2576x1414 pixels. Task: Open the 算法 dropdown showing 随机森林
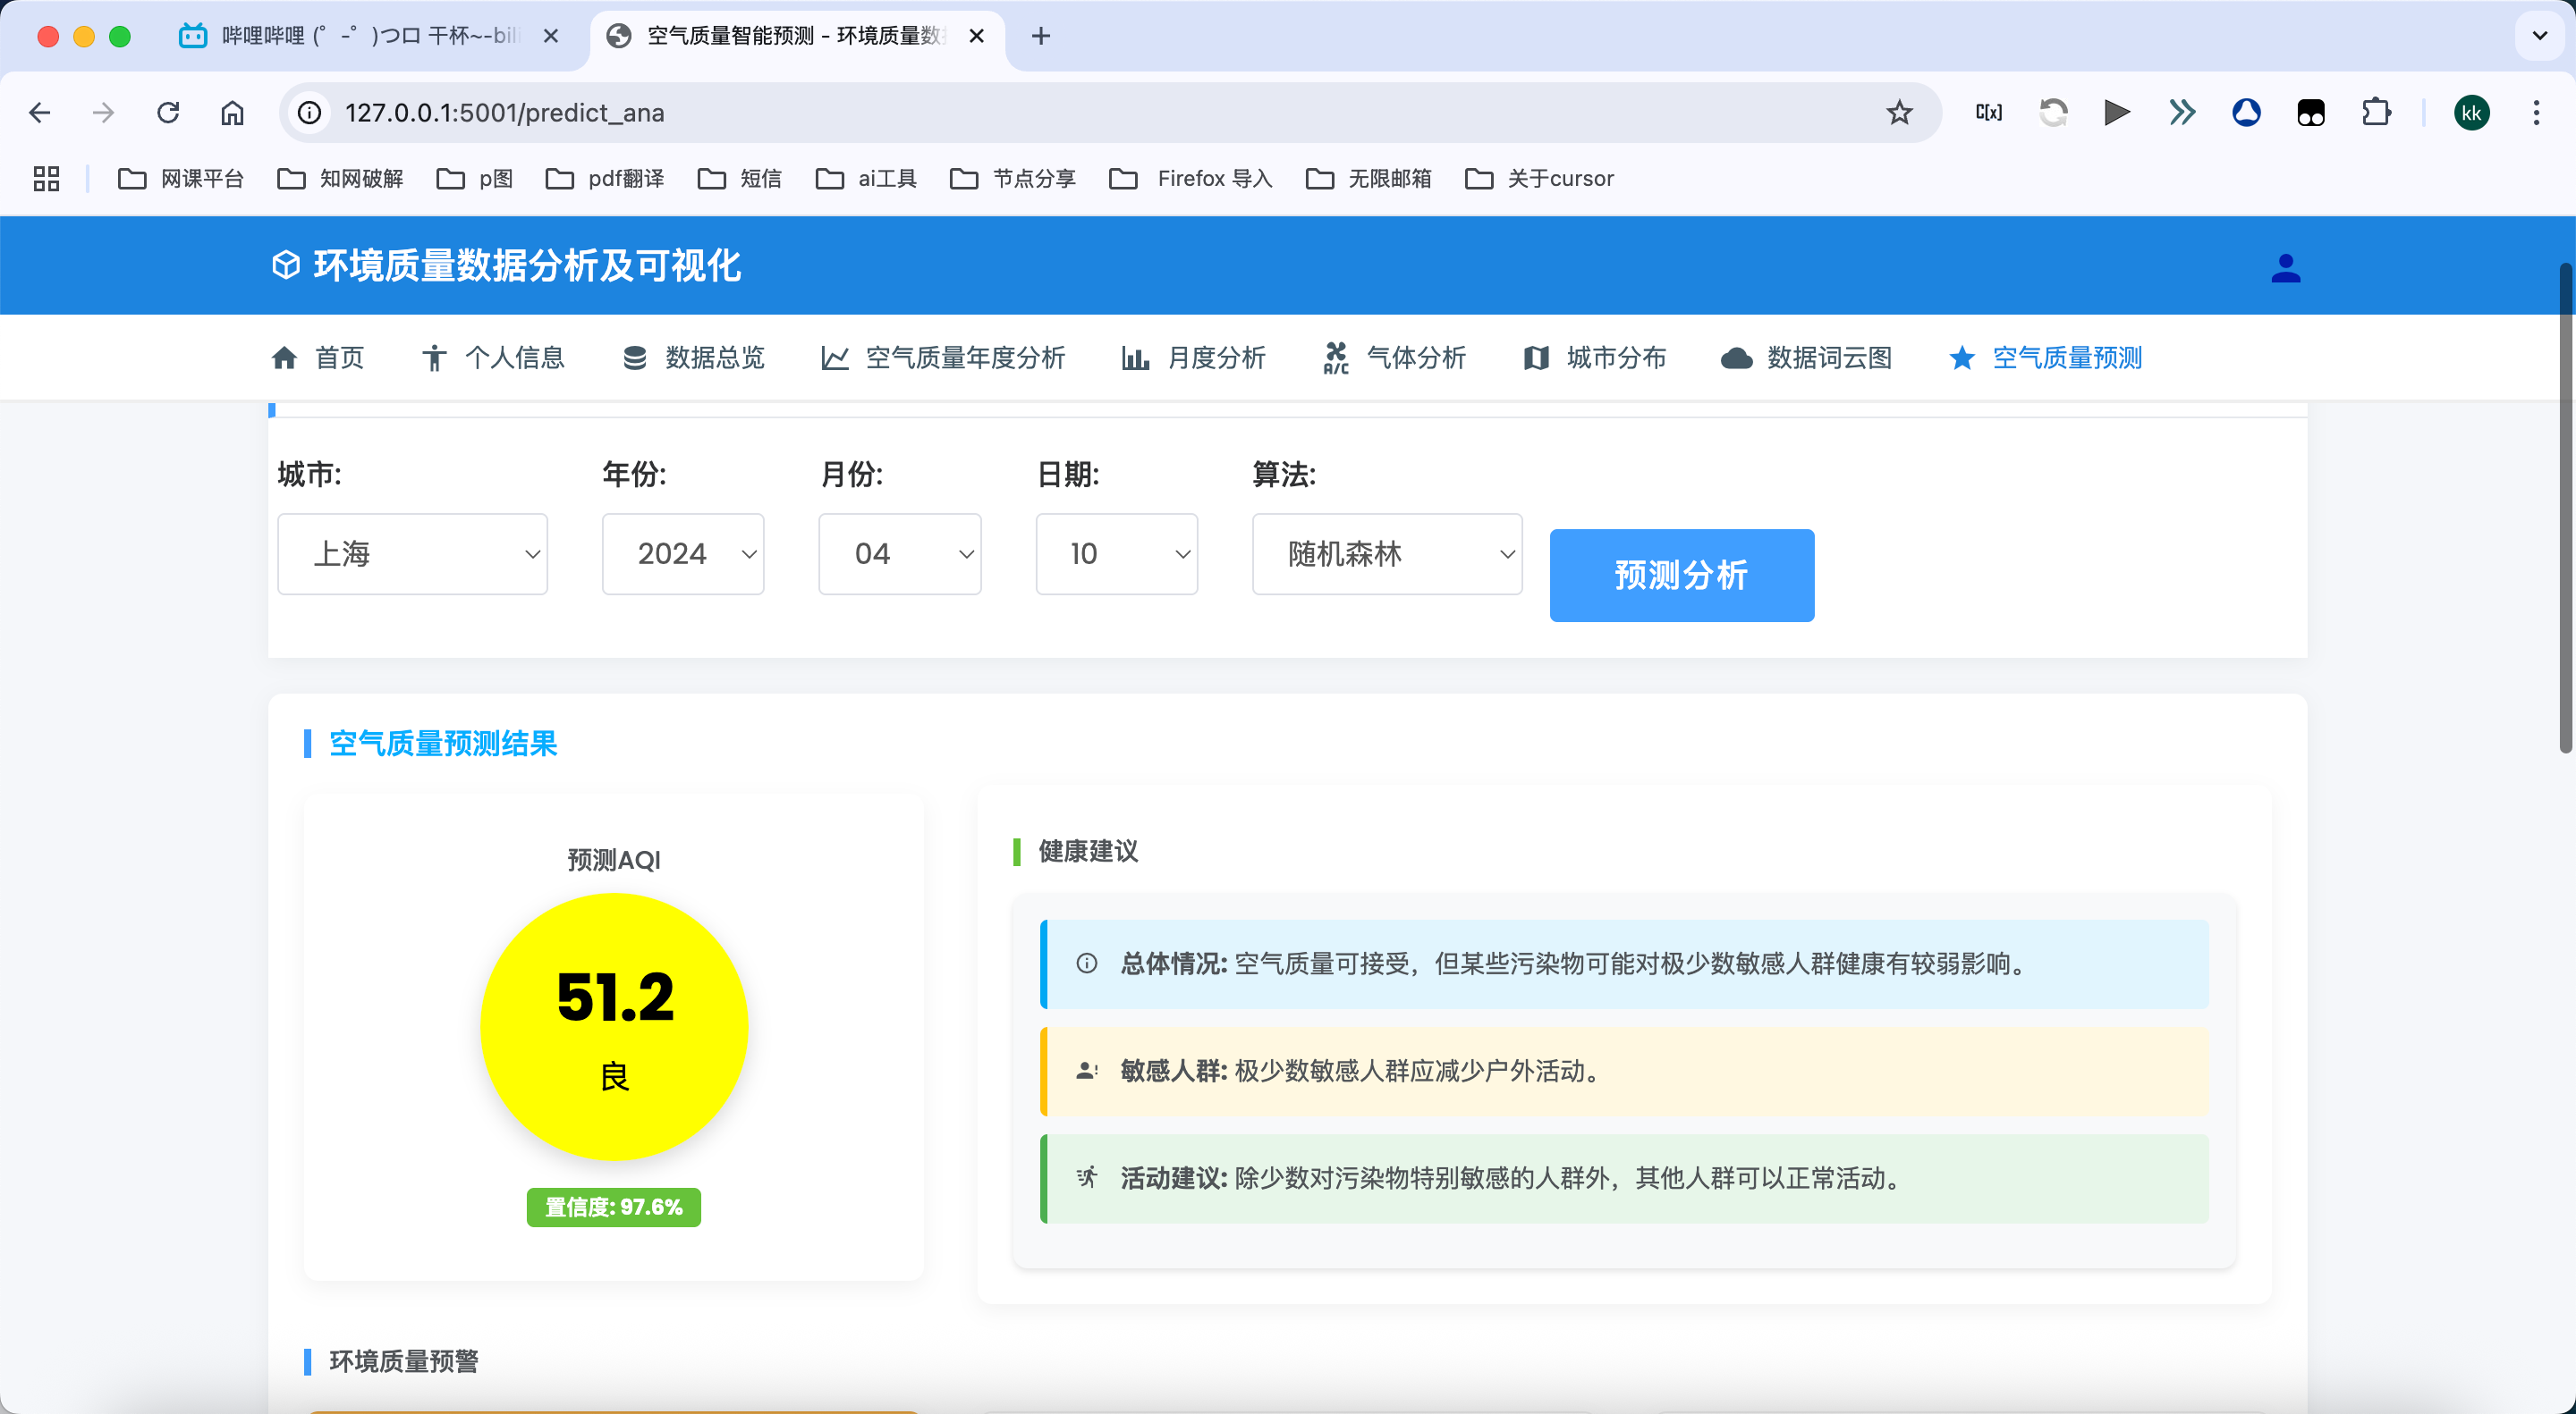coord(1386,553)
